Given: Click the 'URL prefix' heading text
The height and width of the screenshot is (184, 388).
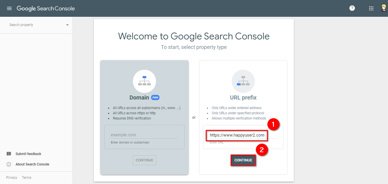Looking at the screenshot, I should click(x=243, y=97).
